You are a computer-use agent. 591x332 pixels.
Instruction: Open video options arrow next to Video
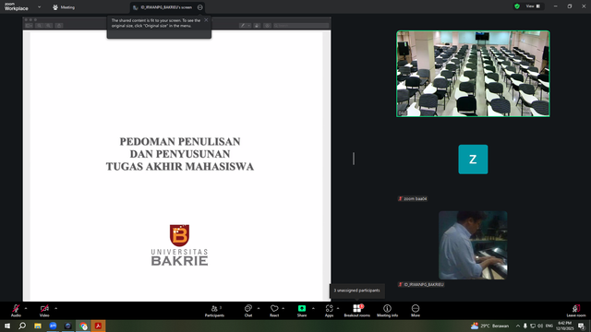[x=55, y=308]
